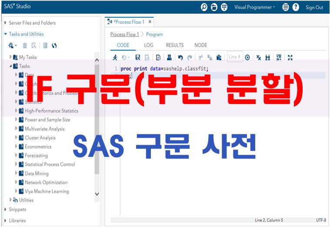
Task: Click the grid New Options icon in header
Action: point(224,7)
